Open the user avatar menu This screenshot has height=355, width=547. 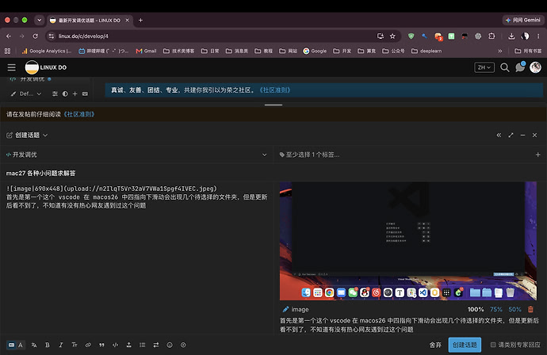535,67
